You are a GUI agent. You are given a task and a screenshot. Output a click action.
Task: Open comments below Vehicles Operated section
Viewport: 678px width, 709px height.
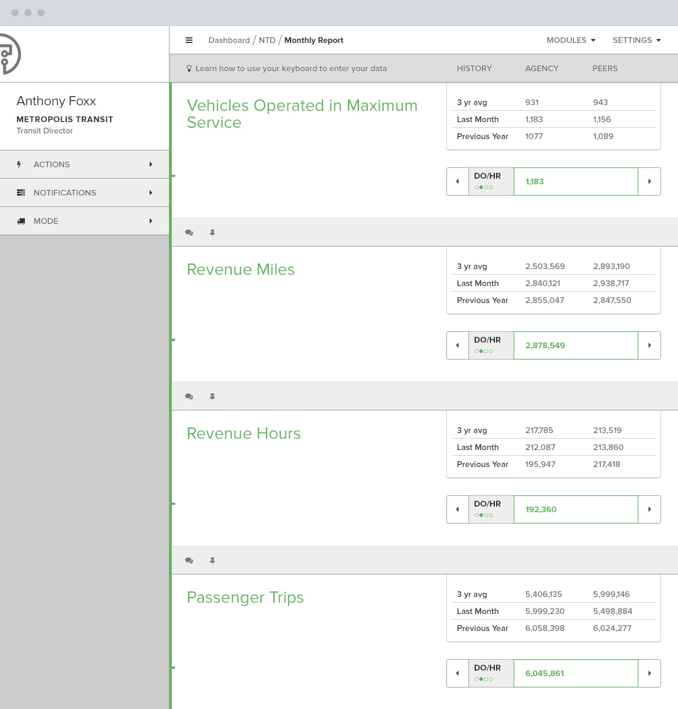[x=189, y=232]
